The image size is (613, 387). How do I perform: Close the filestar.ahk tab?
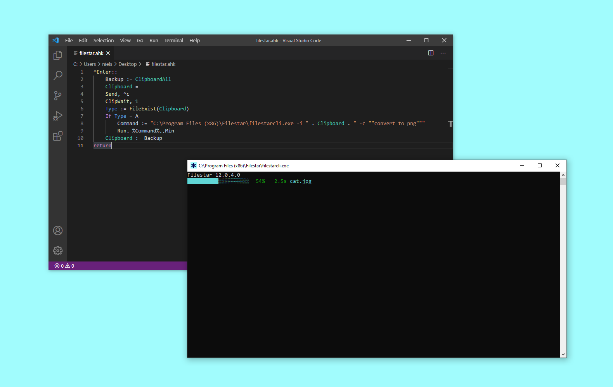(x=108, y=53)
